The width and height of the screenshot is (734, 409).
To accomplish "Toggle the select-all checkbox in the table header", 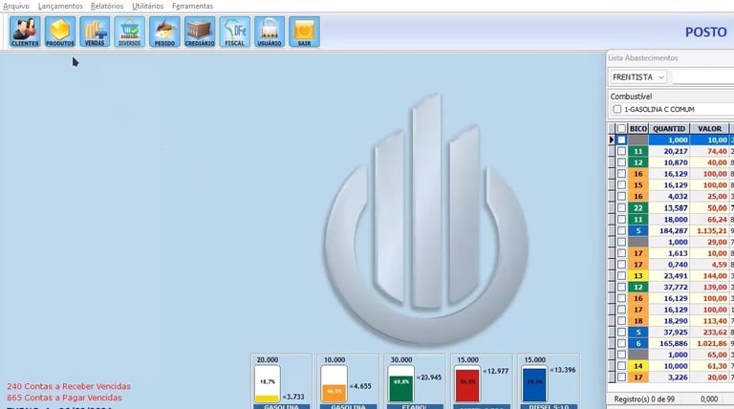I will click(x=621, y=128).
